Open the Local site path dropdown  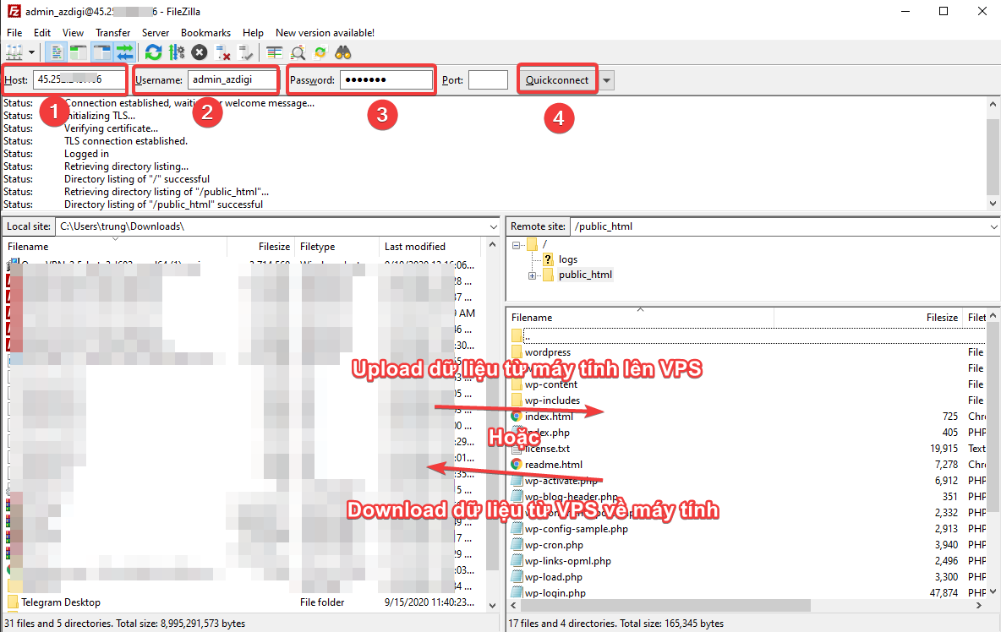(x=493, y=226)
